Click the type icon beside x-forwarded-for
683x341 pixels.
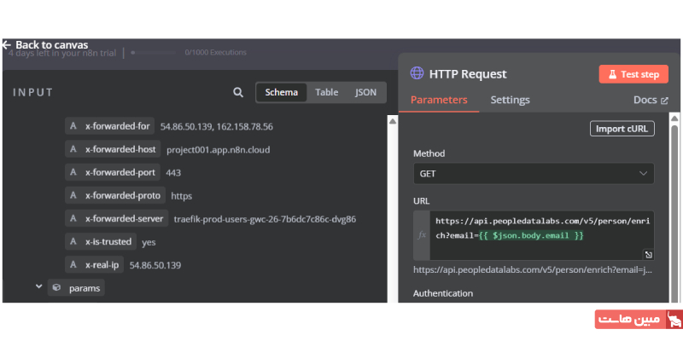pyautogui.click(x=73, y=126)
